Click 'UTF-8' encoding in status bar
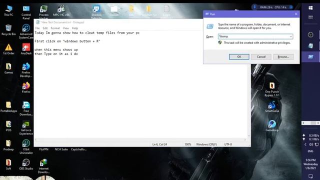The width and height of the screenshot is (320, 180). tap(228, 144)
